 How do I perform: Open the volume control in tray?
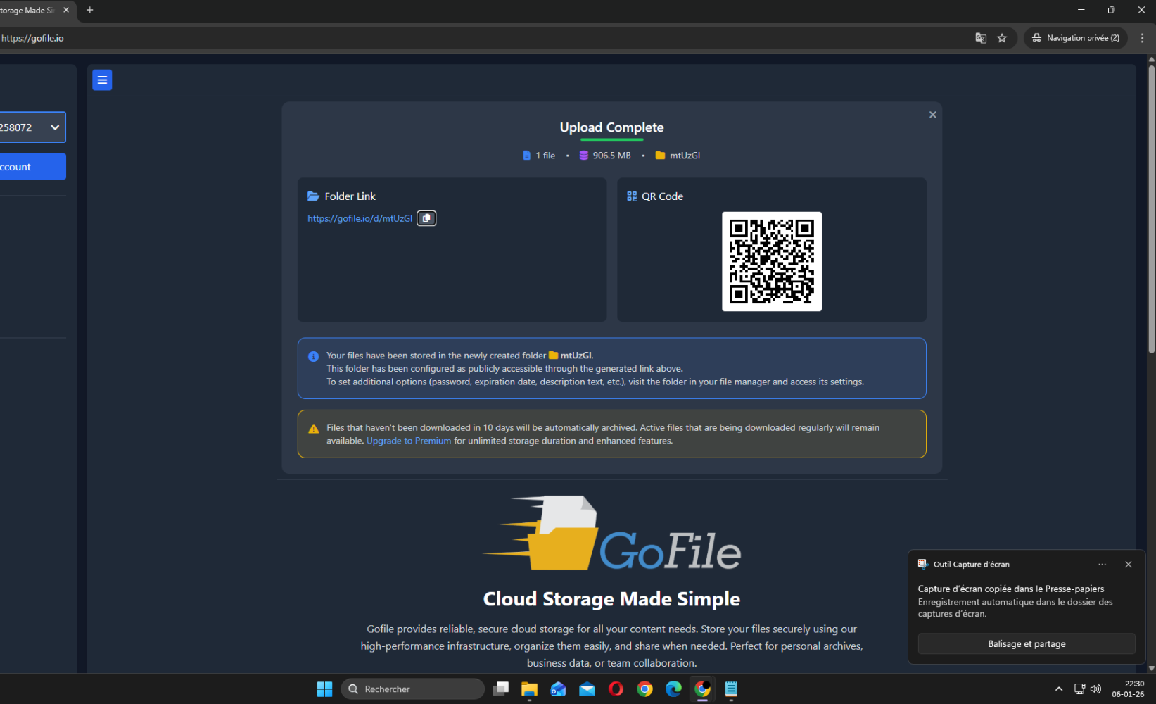click(x=1095, y=689)
